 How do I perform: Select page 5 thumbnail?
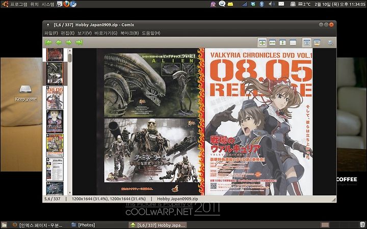tap(55, 74)
